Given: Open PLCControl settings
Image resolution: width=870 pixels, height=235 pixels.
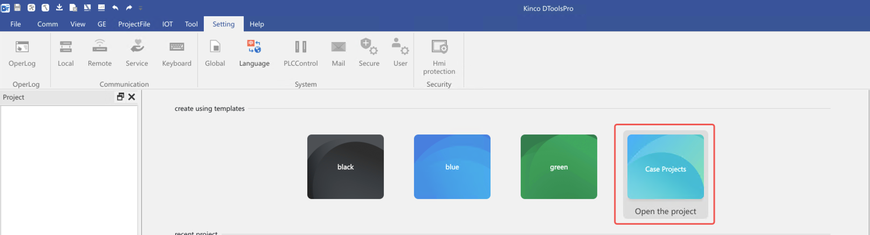Looking at the screenshot, I should (x=301, y=53).
